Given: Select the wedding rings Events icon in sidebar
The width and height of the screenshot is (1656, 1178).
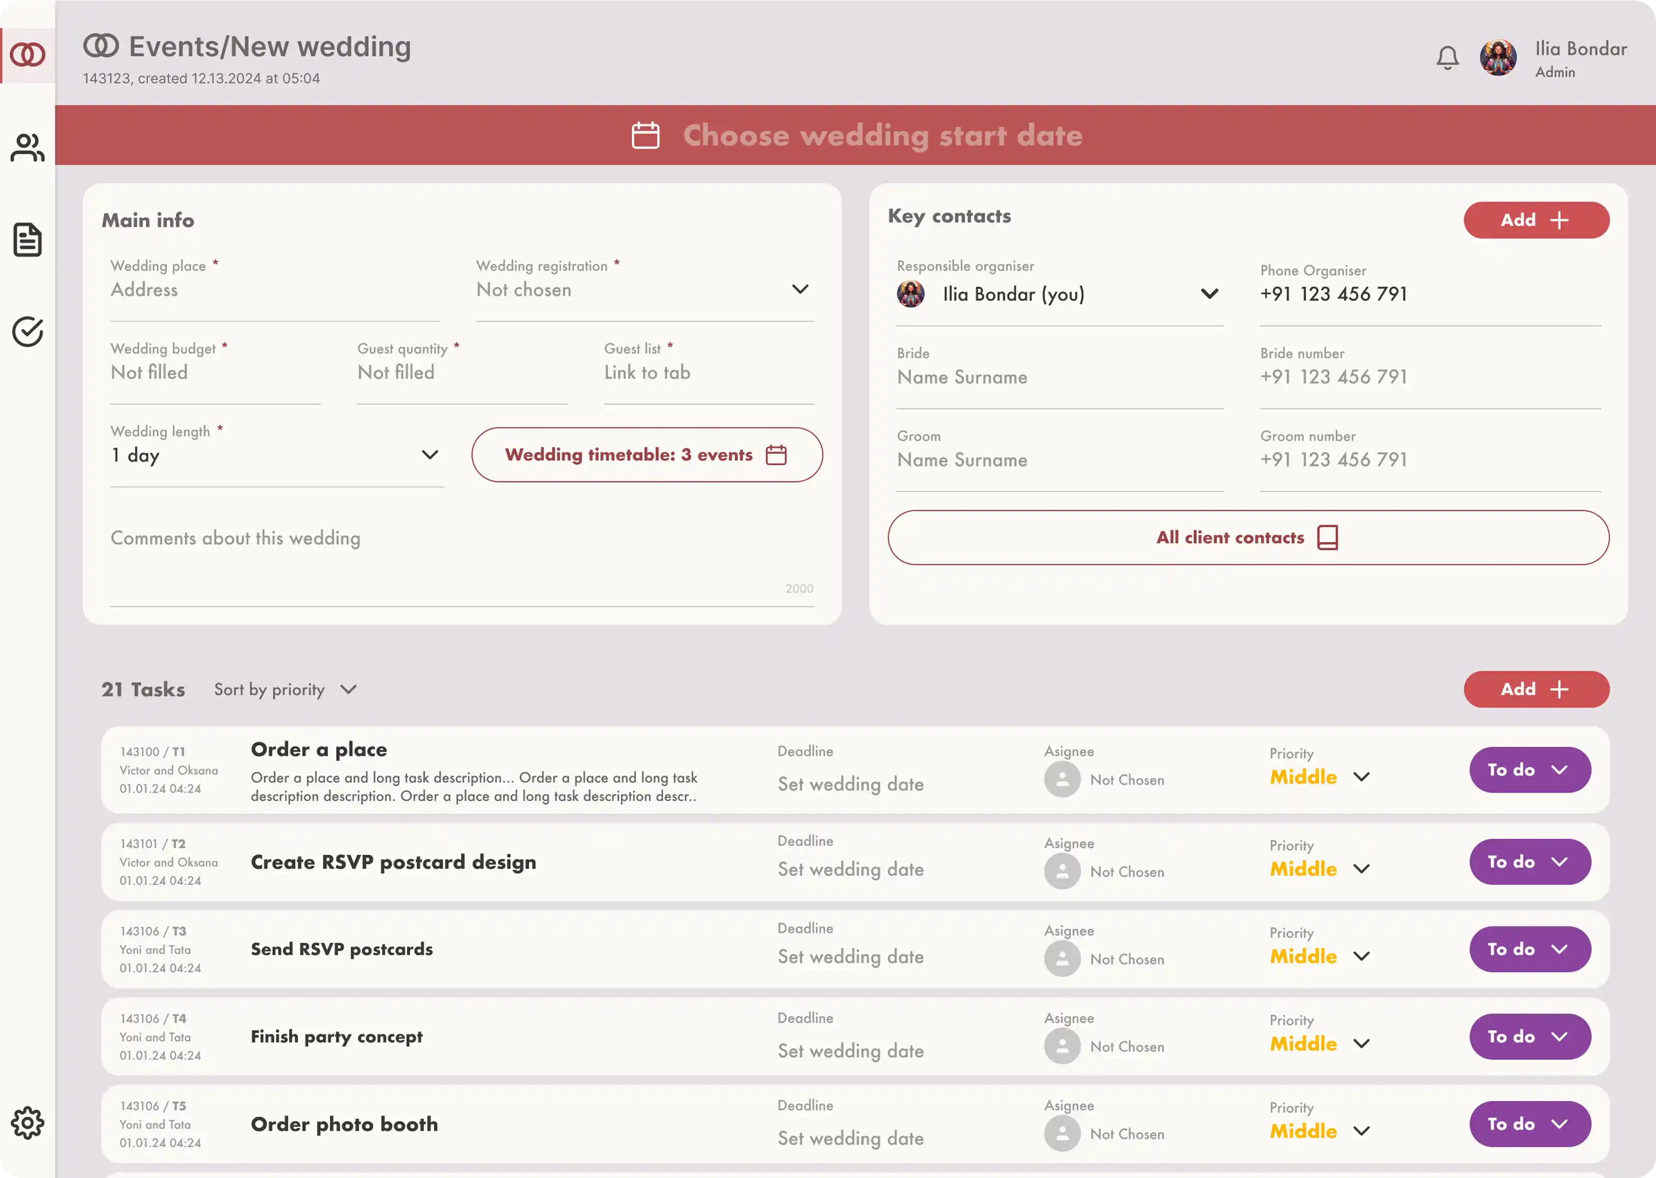Looking at the screenshot, I should coord(28,54).
